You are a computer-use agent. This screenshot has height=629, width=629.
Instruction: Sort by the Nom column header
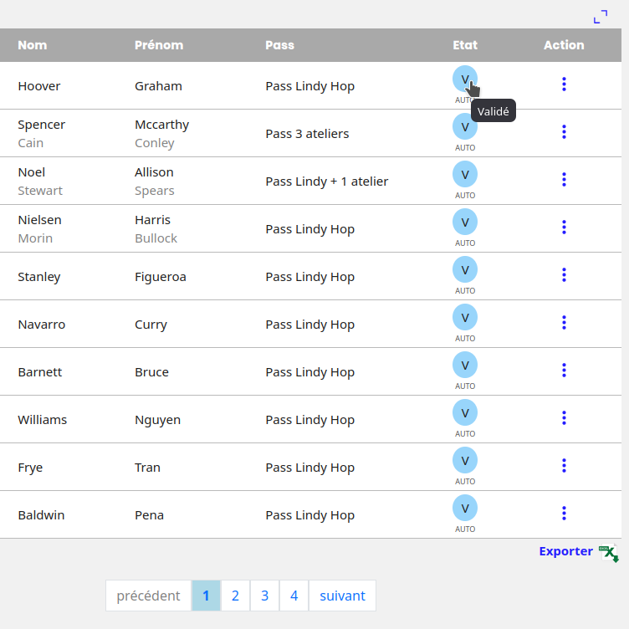(33, 45)
